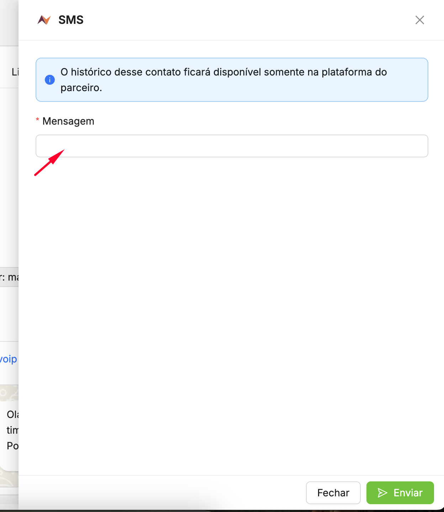Click the orange logo icon beside SMS
Image resolution: width=444 pixels, height=512 pixels.
point(44,20)
